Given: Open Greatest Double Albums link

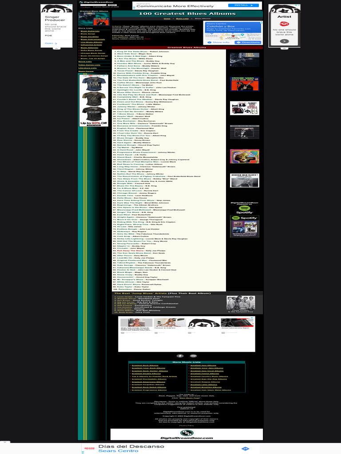Looking at the screenshot, I should [146, 373].
